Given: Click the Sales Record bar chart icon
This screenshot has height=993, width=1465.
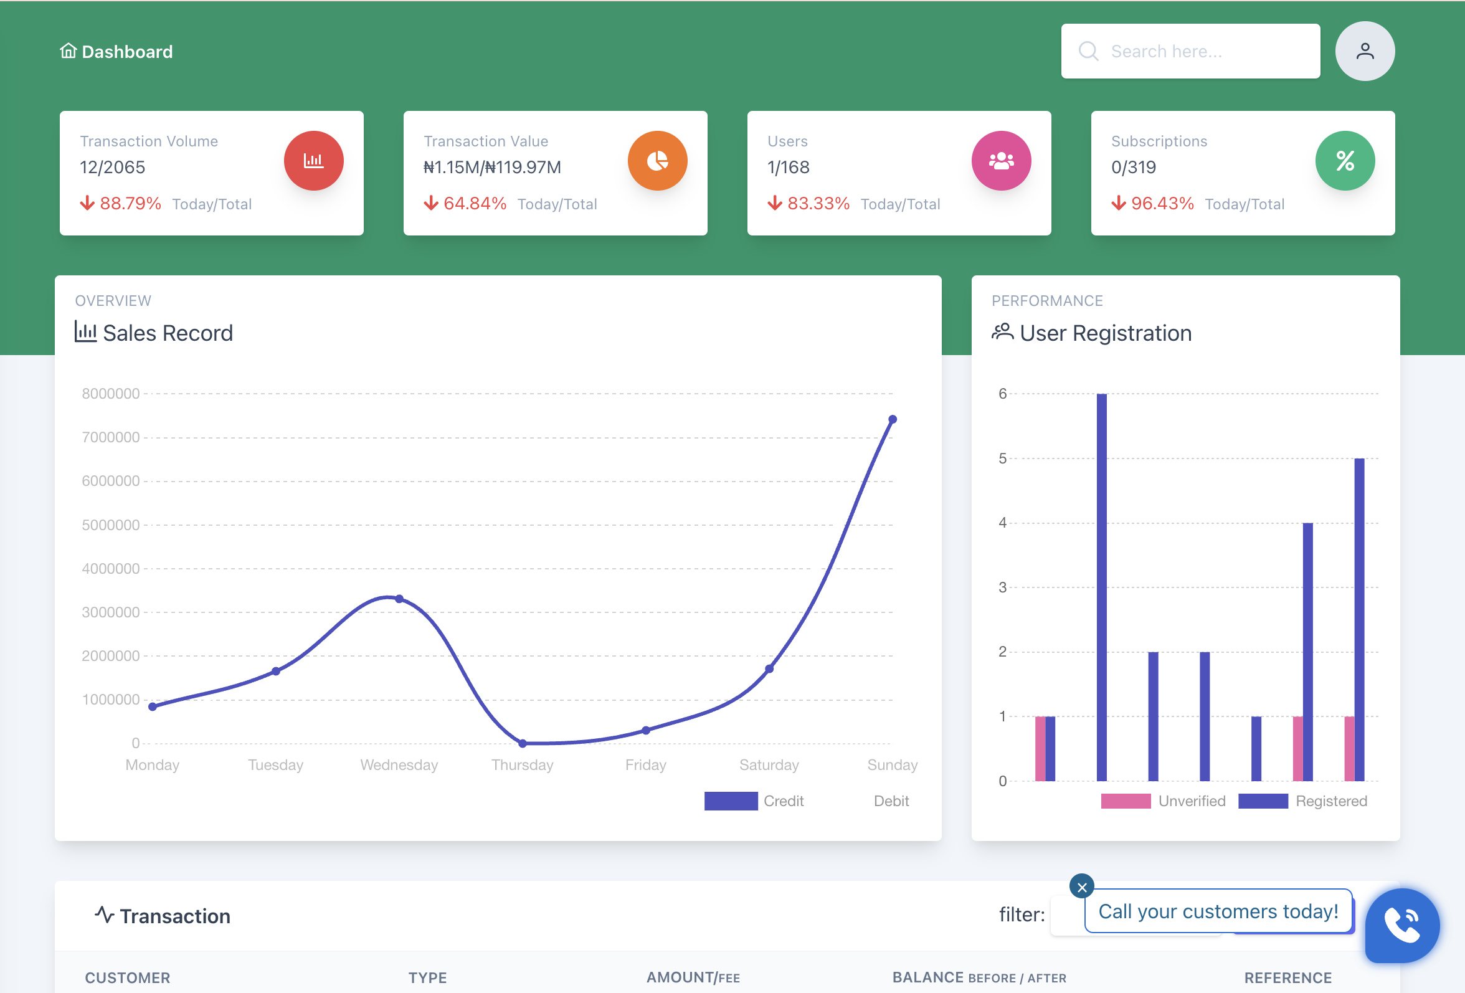Looking at the screenshot, I should pyautogui.click(x=85, y=331).
